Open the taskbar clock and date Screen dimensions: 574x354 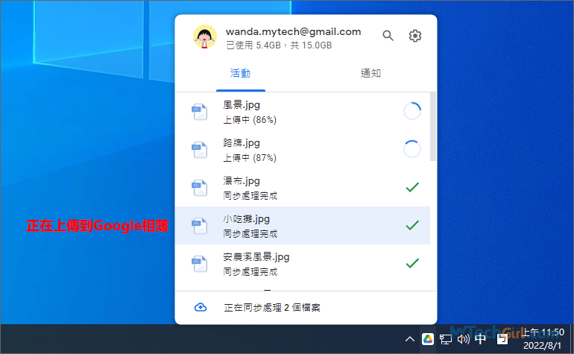click(x=541, y=339)
